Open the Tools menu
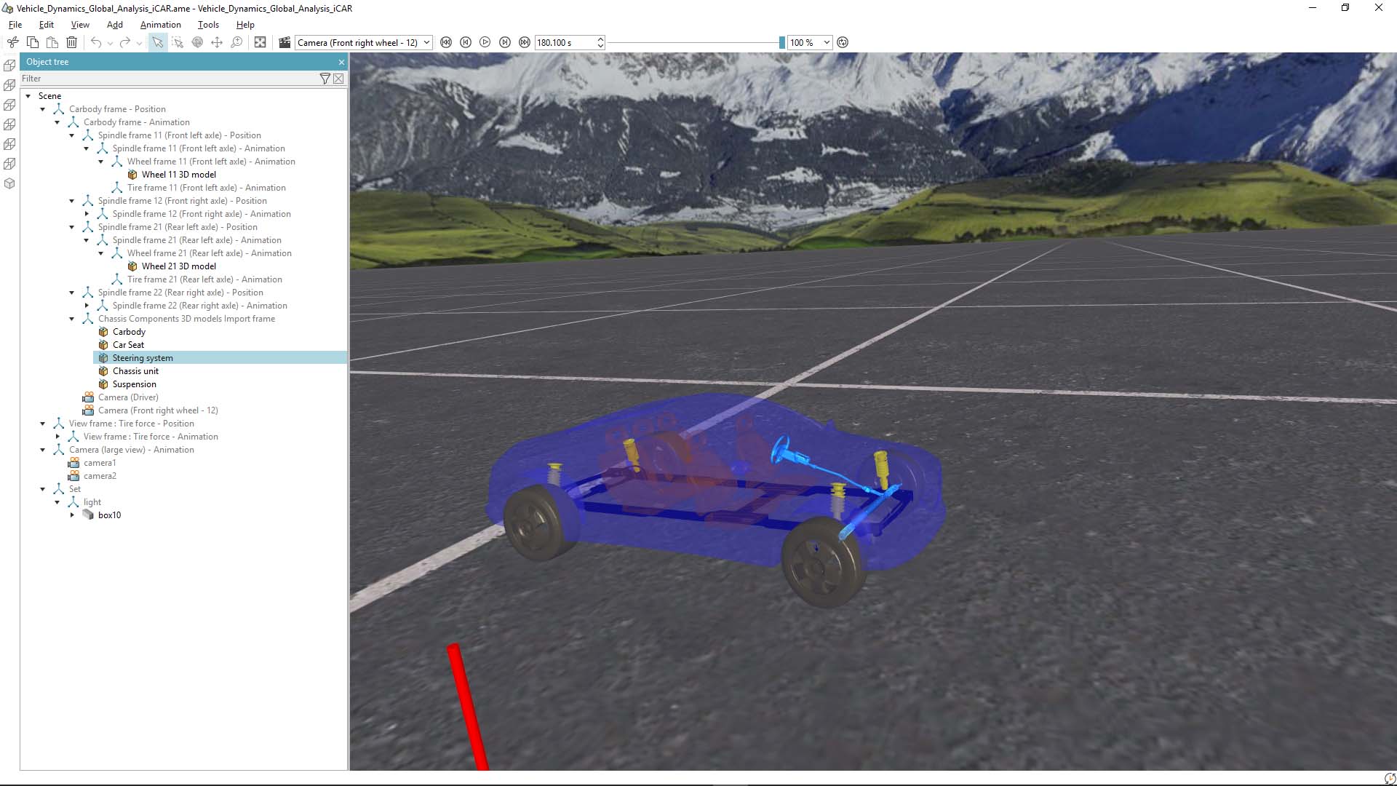Image resolution: width=1397 pixels, height=786 pixels. pyautogui.click(x=208, y=24)
